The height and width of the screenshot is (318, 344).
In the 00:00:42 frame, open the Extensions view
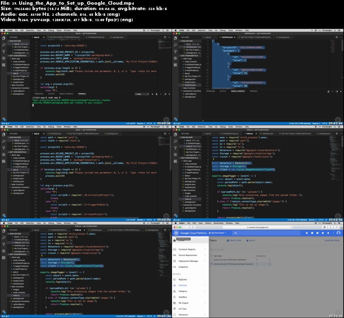pos(3,65)
